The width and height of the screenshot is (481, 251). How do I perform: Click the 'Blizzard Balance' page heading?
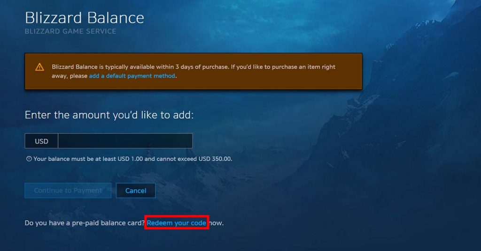point(85,17)
